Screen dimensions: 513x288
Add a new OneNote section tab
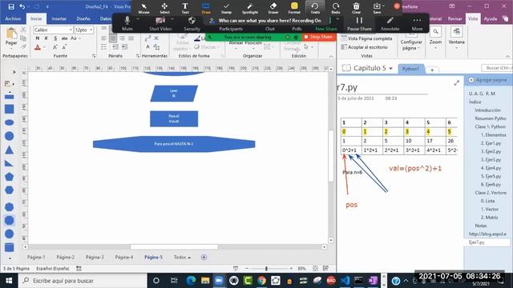tap(432, 70)
